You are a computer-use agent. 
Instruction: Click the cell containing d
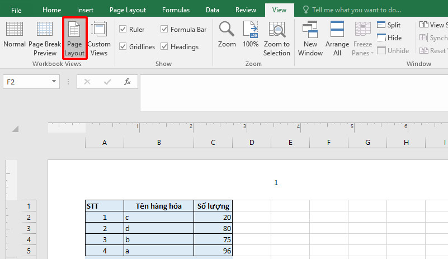(x=159, y=228)
